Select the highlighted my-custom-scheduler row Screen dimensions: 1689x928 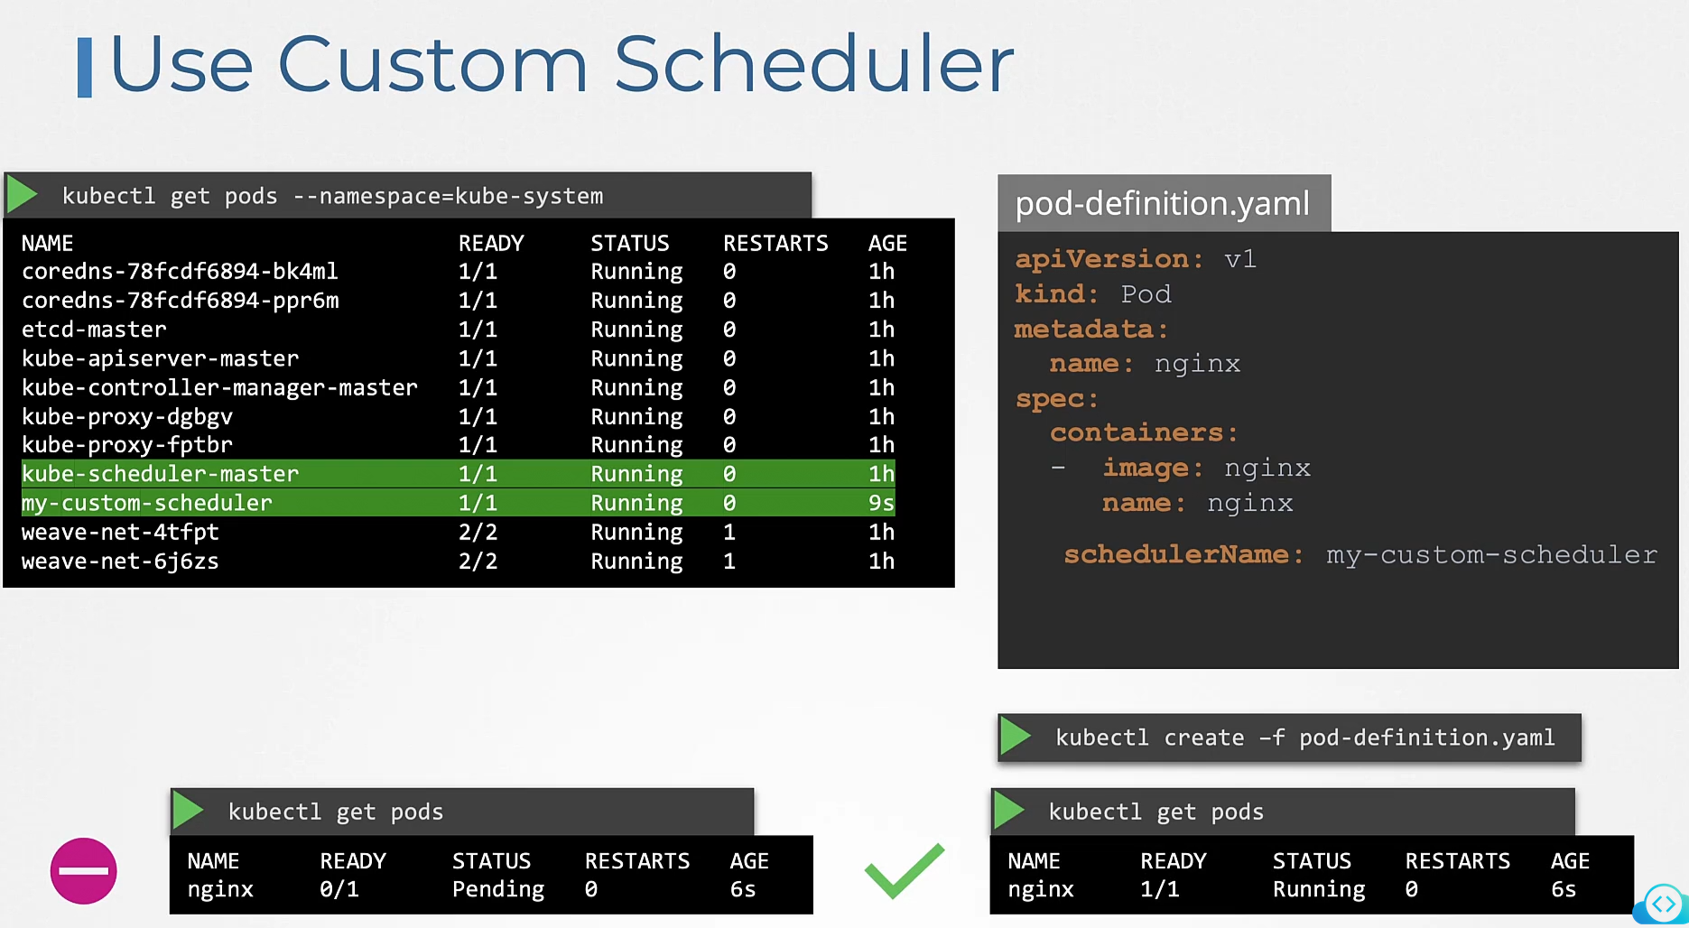458,503
